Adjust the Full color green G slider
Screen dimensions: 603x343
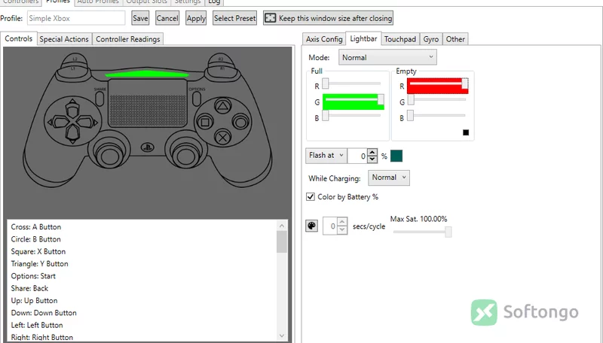tap(353, 100)
